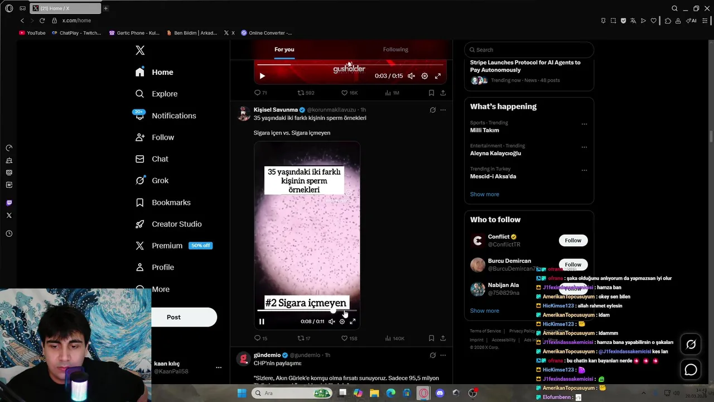Open Grok actions on Kişisel Savunma post

432,110
